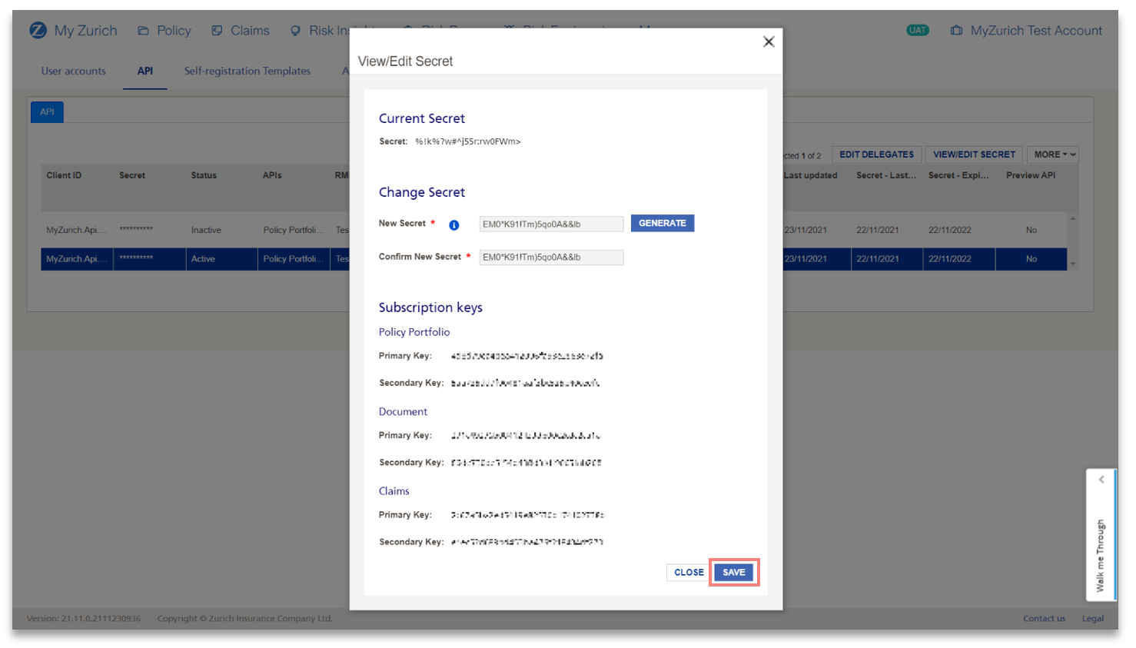Click the info icon beside New Secret
1136x648 pixels.
tap(453, 225)
